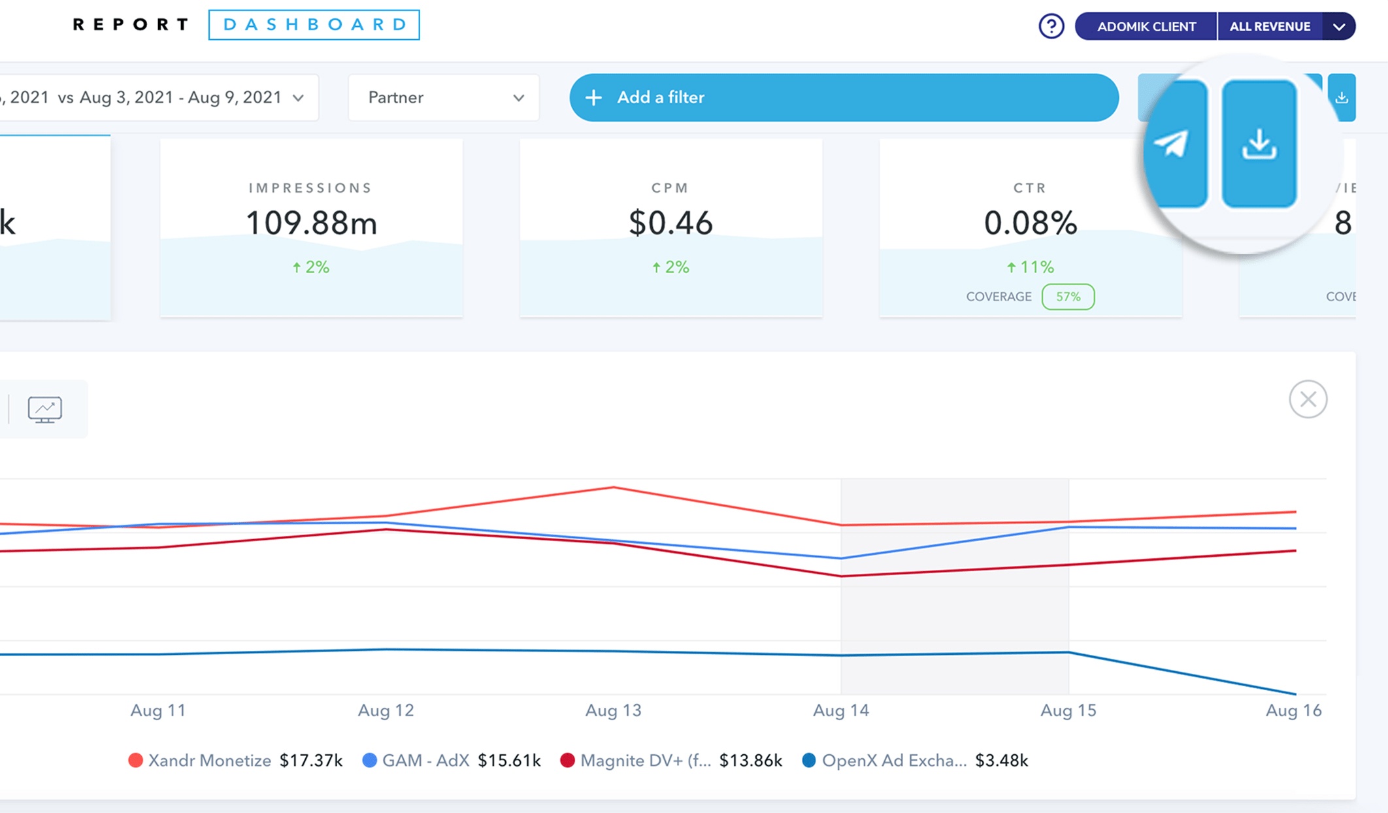This screenshot has height=813, width=1388.
Task: Click the large magnified download icon
Action: (x=1259, y=144)
